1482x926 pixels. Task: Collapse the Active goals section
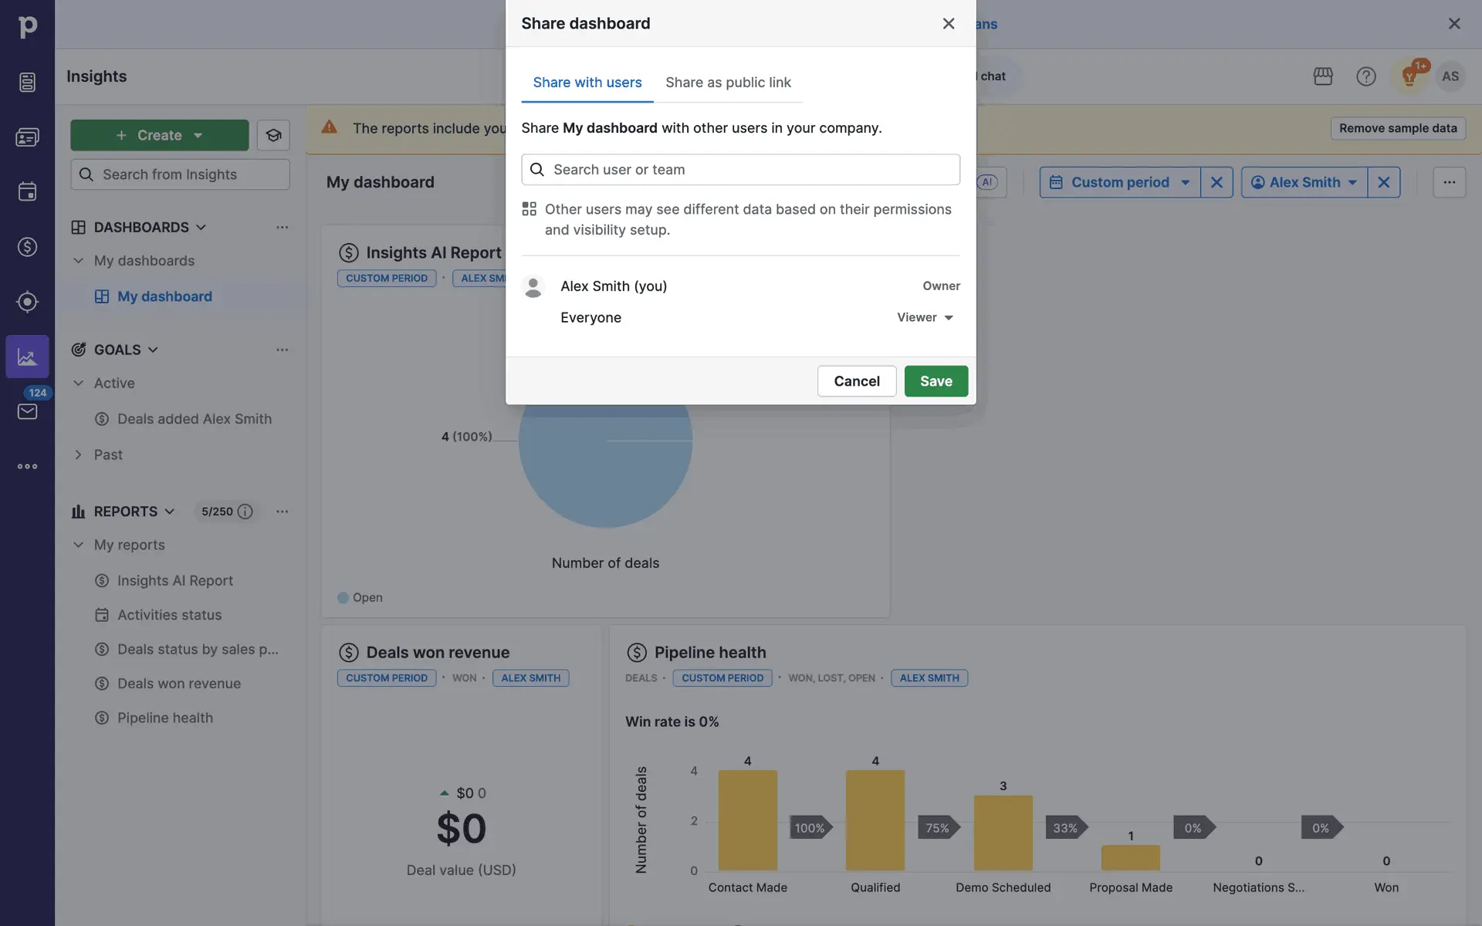(x=78, y=384)
